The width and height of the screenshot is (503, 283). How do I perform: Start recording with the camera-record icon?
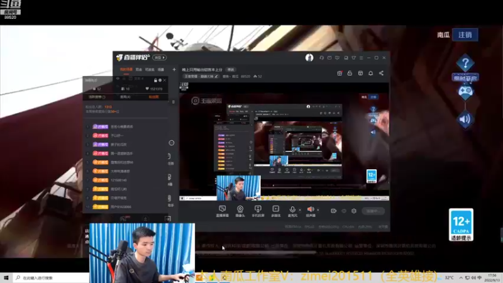click(x=334, y=211)
